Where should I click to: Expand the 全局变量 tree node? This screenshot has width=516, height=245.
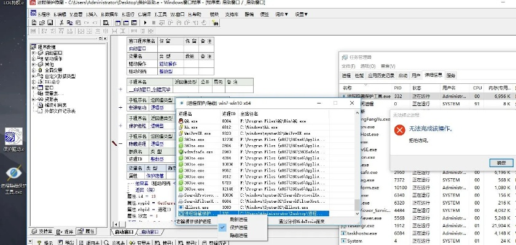pos(34,70)
